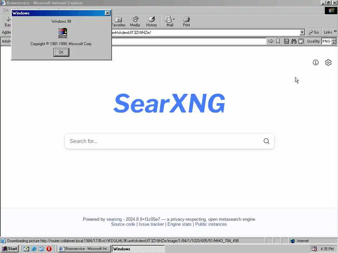The width and height of the screenshot is (338, 253).
Task: Open the Favorites toolbar button
Action: pyautogui.click(x=118, y=21)
